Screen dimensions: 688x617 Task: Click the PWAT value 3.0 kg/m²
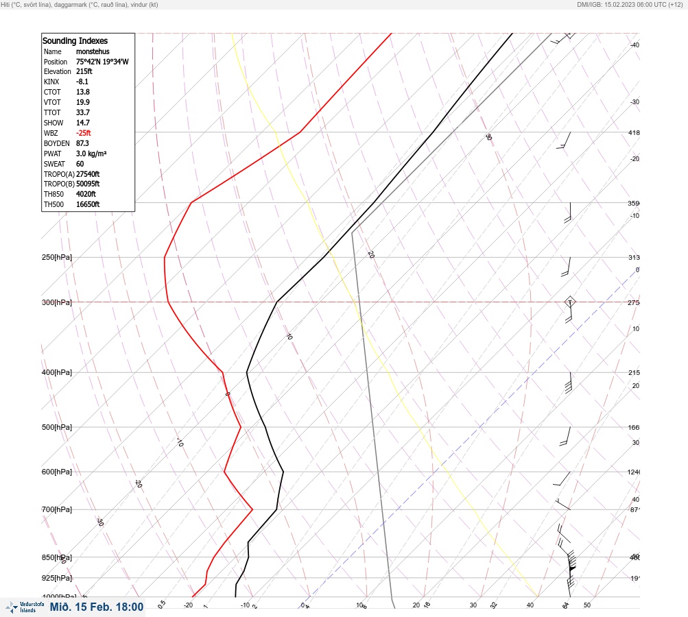click(91, 154)
